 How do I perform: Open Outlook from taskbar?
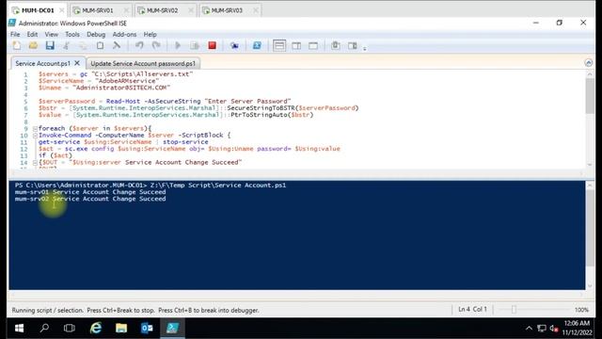click(147, 328)
